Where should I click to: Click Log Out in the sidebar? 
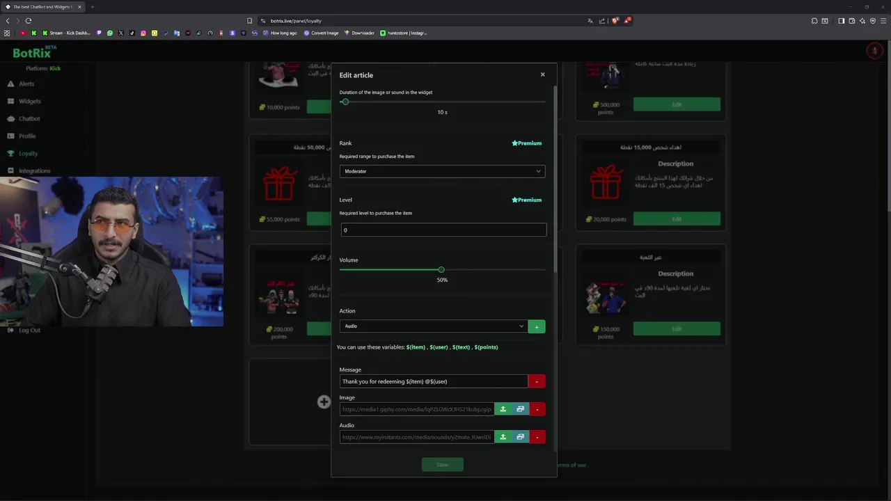(x=24, y=330)
